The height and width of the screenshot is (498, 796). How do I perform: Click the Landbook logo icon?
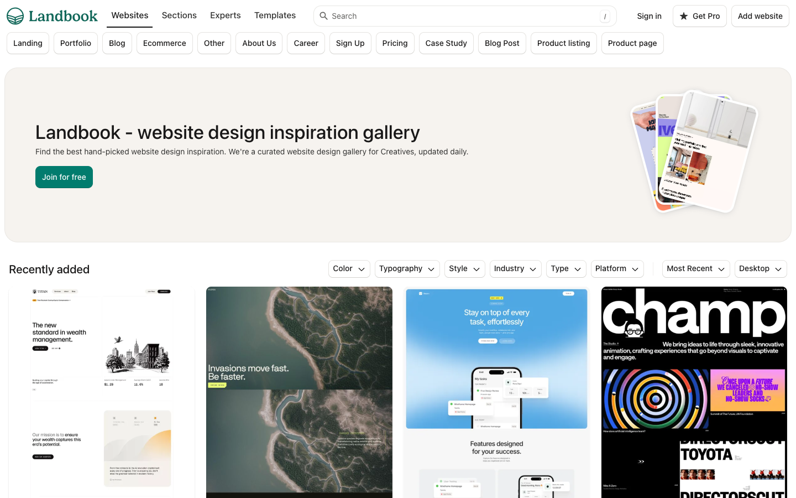(x=15, y=16)
